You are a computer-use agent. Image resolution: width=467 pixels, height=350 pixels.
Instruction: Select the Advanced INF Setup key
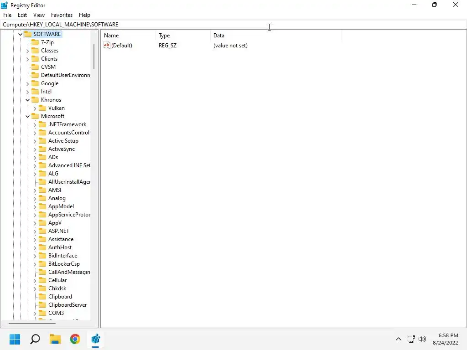69,165
